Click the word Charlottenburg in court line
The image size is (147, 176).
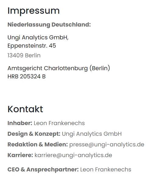(x=66, y=68)
